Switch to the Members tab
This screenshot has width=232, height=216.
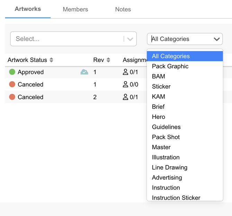(x=75, y=9)
